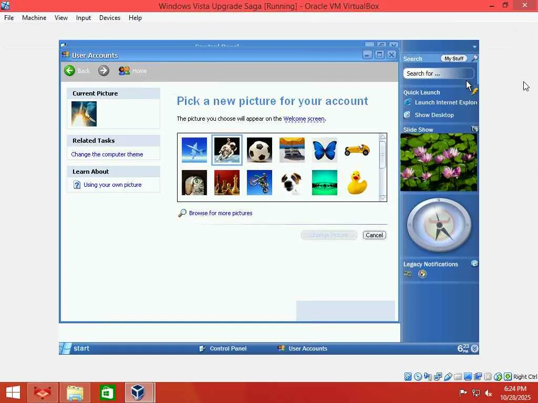Click the green Back arrow

point(70,71)
